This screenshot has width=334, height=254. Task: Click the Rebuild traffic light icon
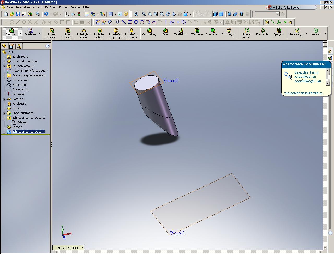click(x=79, y=14)
